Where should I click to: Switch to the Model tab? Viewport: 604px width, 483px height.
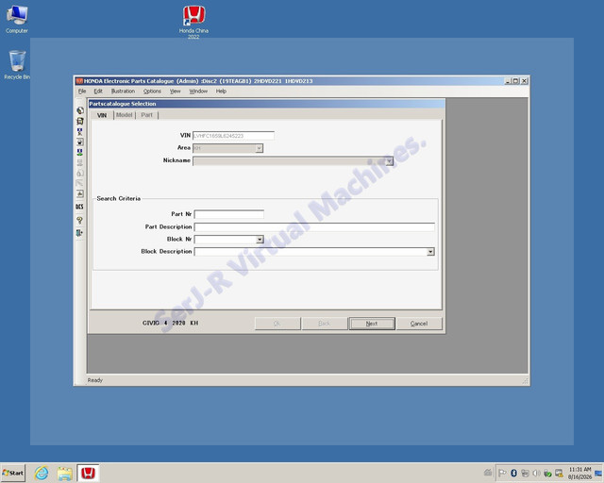[x=124, y=115]
